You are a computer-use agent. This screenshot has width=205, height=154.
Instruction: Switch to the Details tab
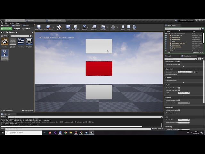tap(169, 56)
